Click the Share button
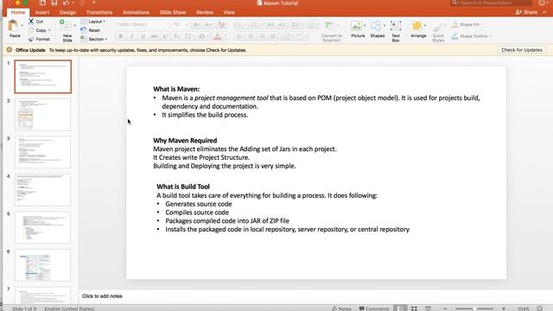 point(526,12)
